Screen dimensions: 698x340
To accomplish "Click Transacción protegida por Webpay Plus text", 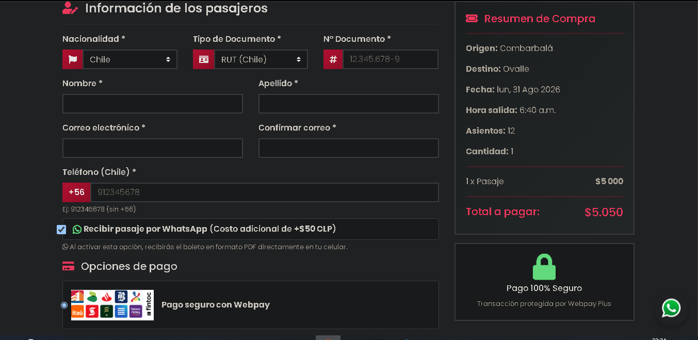I will tap(544, 304).
